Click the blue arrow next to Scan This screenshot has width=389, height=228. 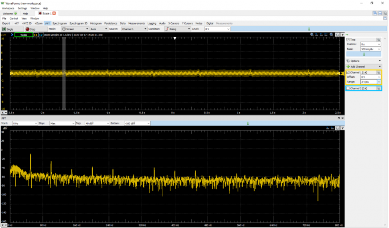pyautogui.click(x=12, y=35)
